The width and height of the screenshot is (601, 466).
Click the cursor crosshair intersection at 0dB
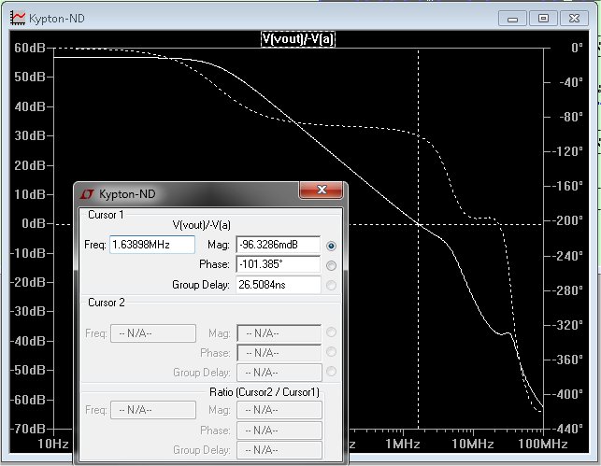point(418,224)
